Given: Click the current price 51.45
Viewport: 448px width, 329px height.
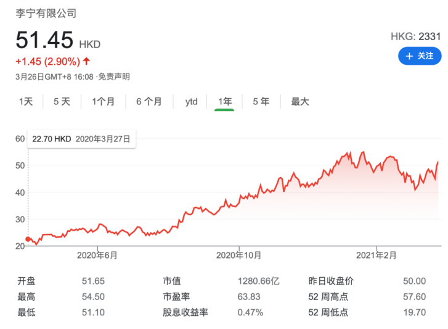Looking at the screenshot, I should [44, 40].
